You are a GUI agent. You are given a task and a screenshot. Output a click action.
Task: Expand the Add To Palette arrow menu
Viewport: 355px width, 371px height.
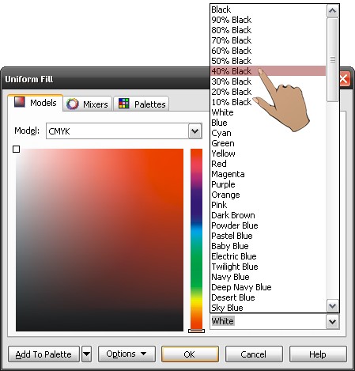87,354
